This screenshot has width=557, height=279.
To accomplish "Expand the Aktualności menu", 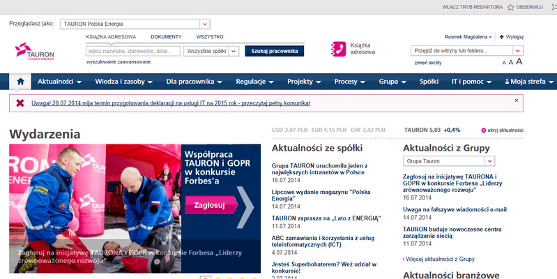I will pos(59,82).
